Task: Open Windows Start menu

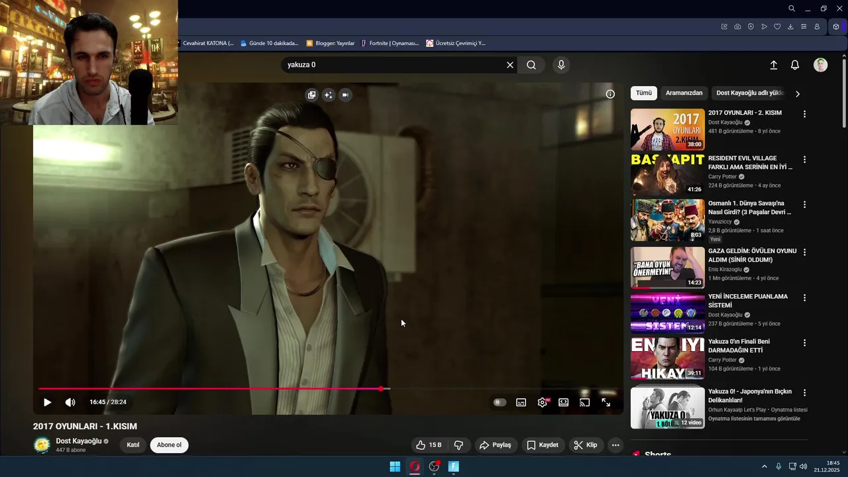Action: click(x=395, y=466)
